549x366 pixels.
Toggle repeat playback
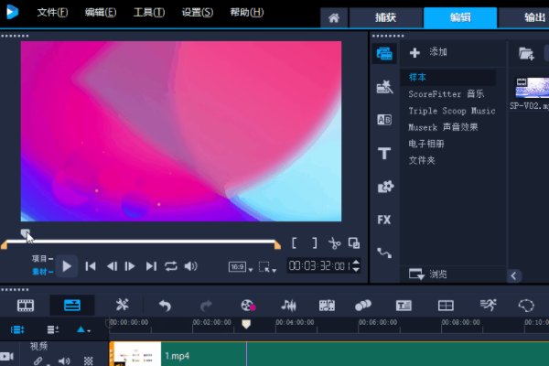[171, 266]
